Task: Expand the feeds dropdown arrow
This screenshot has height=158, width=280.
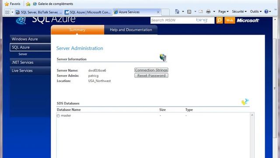Action: [x=195, y=12]
